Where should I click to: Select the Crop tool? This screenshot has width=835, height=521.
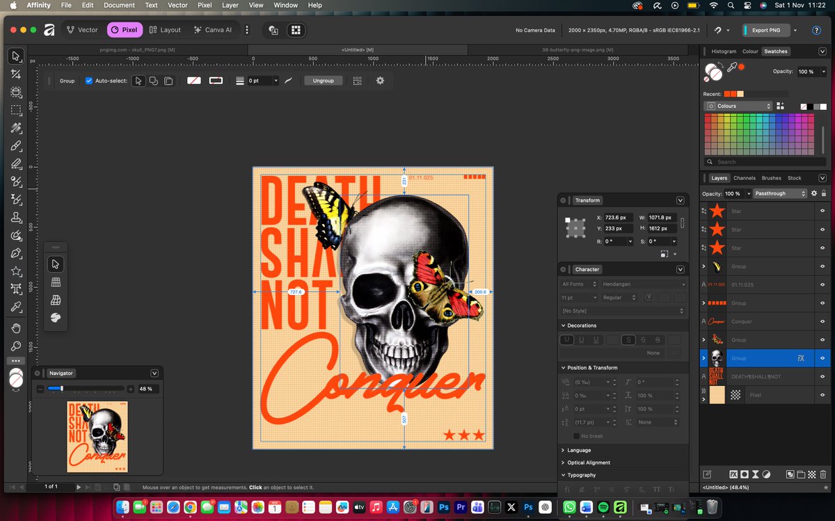15,93
